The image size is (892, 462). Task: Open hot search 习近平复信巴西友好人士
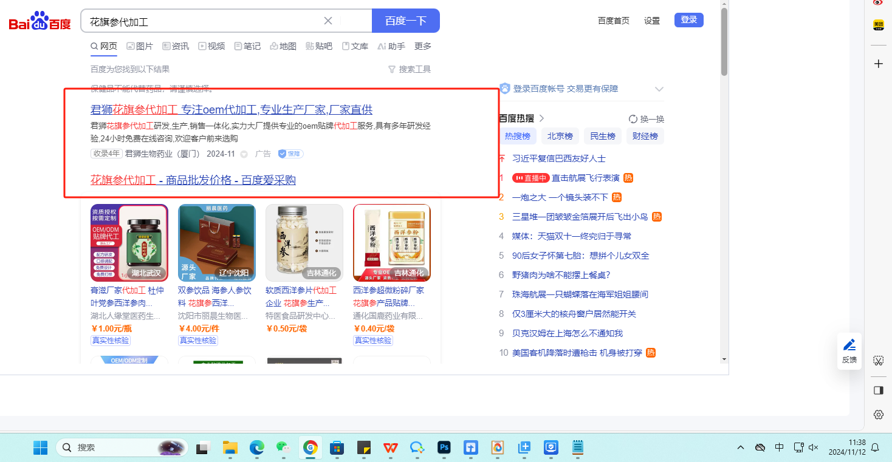(559, 158)
